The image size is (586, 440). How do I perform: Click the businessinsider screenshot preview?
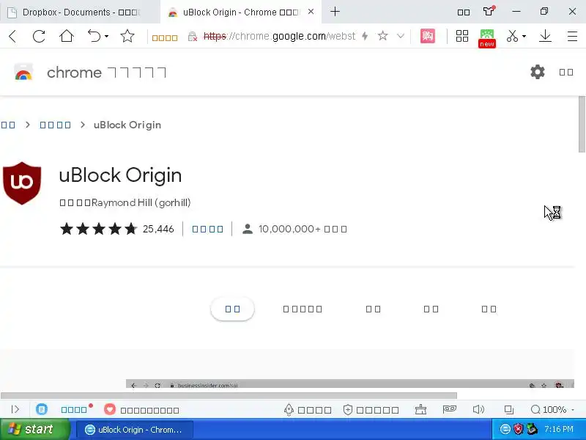click(350, 384)
